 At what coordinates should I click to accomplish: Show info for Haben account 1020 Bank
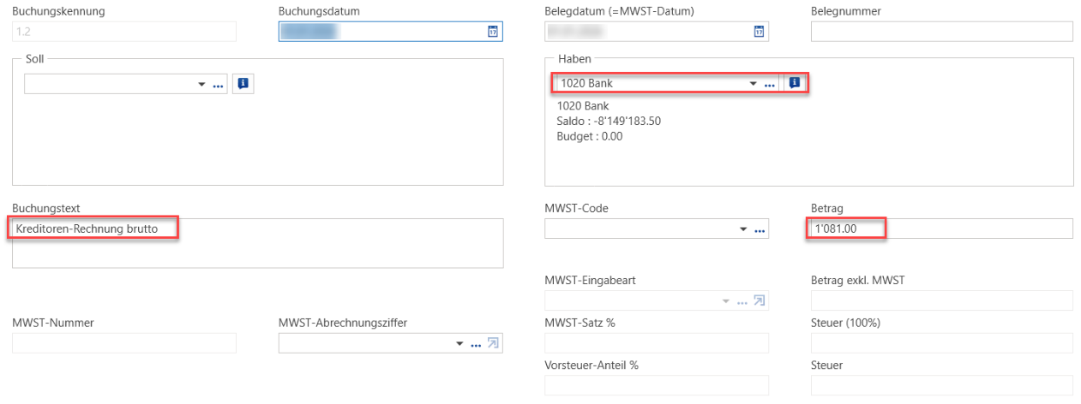pos(794,83)
